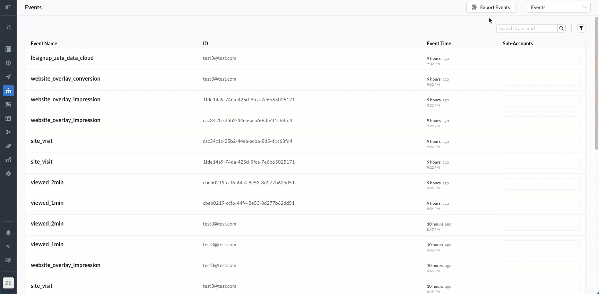
Task: Open the Events dropdown at top right
Action: 558,7
